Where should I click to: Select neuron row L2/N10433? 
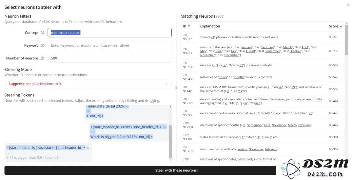pos(263,77)
